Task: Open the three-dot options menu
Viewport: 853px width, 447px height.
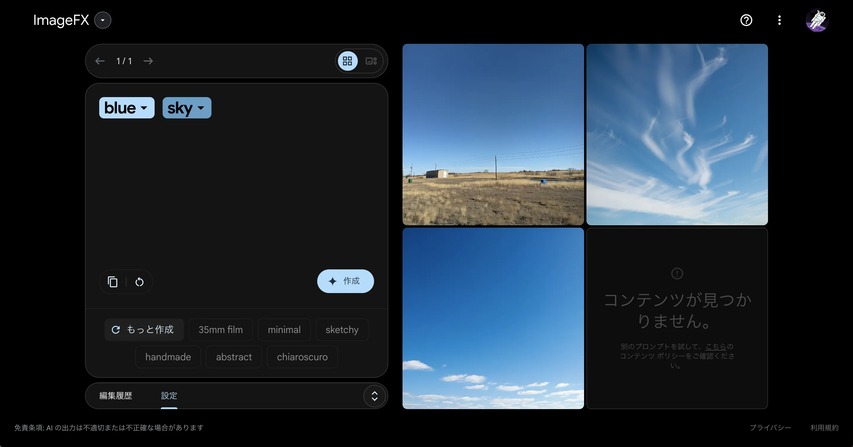Action: [x=780, y=20]
